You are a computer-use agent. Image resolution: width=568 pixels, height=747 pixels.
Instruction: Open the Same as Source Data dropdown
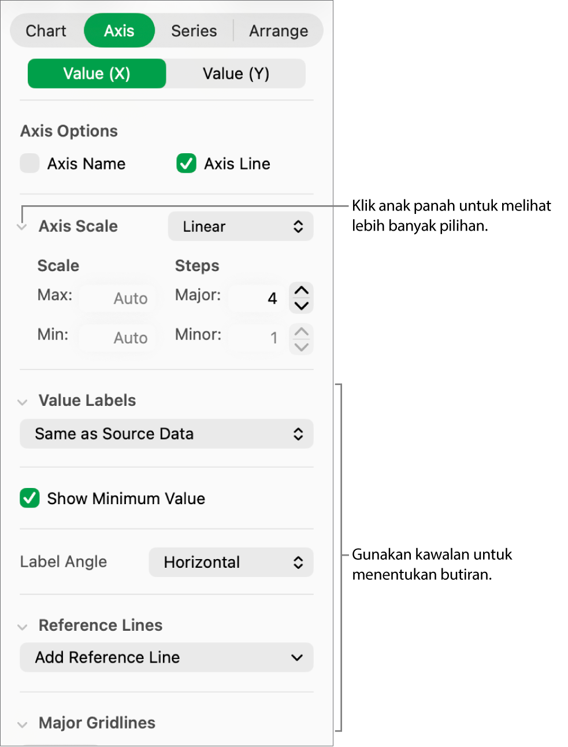pos(166,434)
